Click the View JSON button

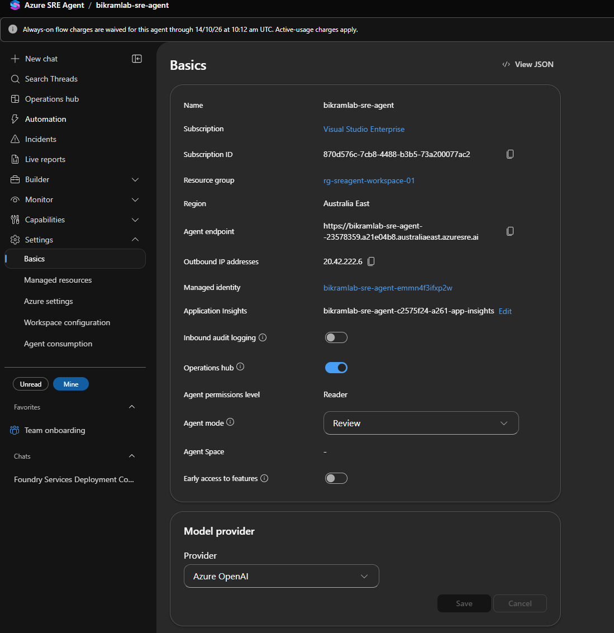[528, 65]
